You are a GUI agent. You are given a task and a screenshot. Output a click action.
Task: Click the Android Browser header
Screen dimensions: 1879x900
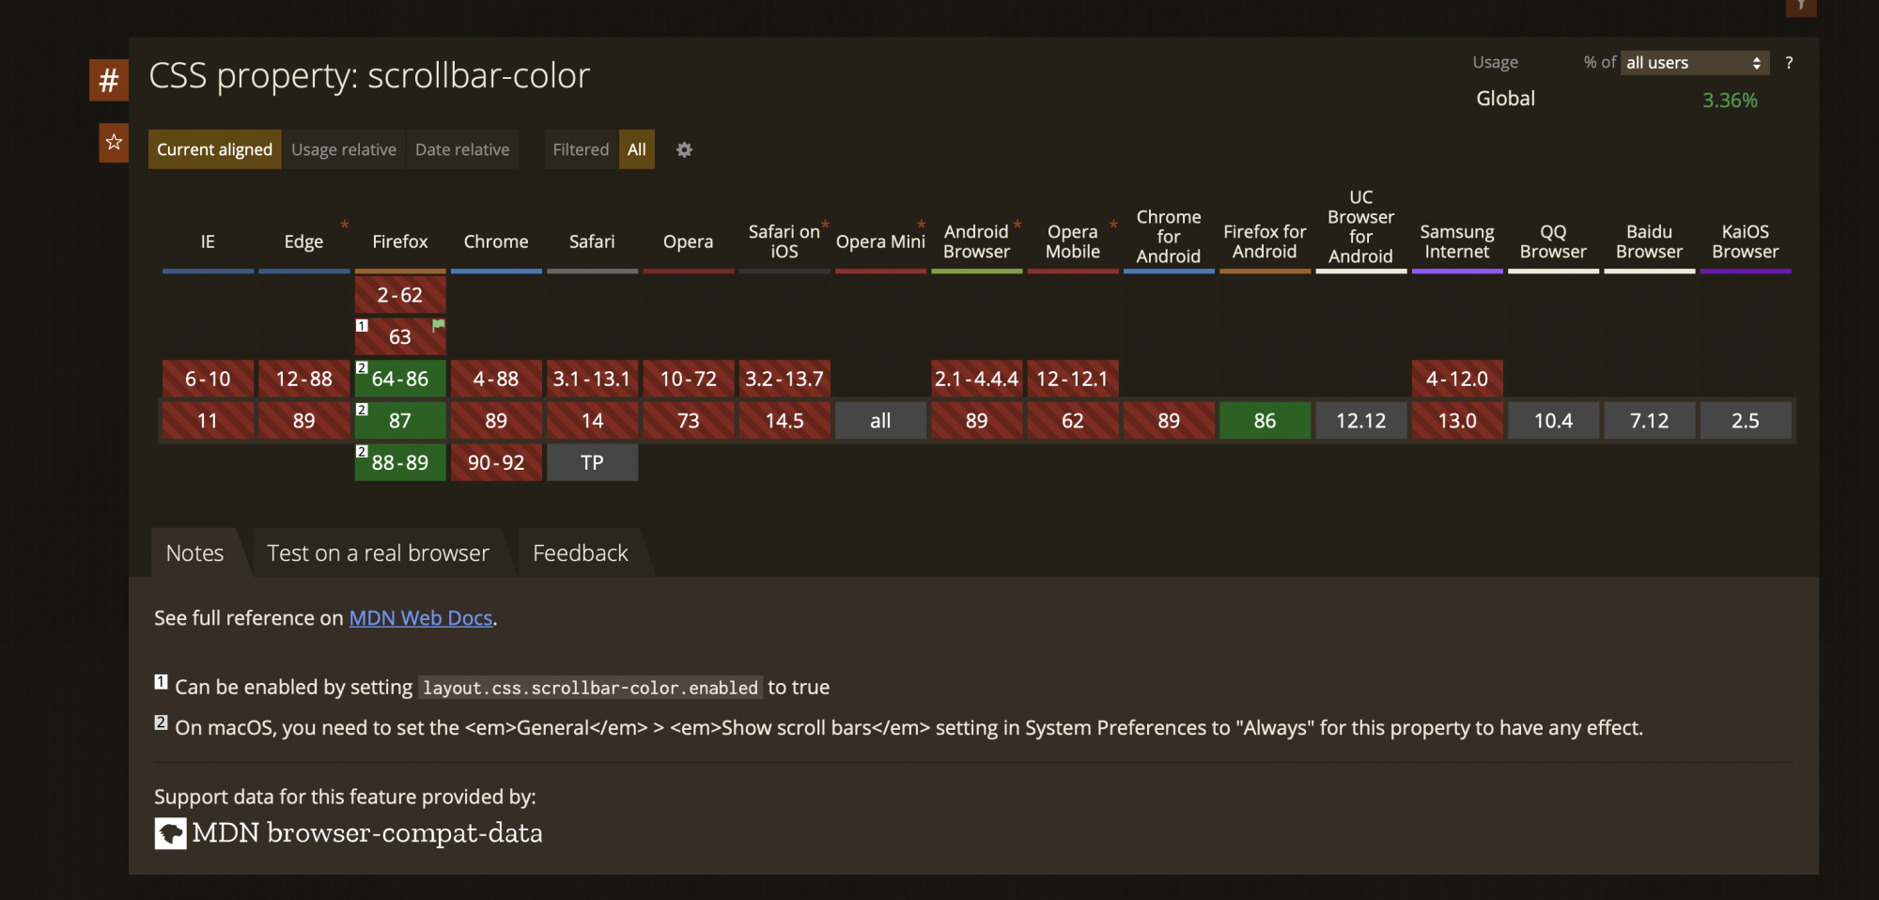point(977,241)
